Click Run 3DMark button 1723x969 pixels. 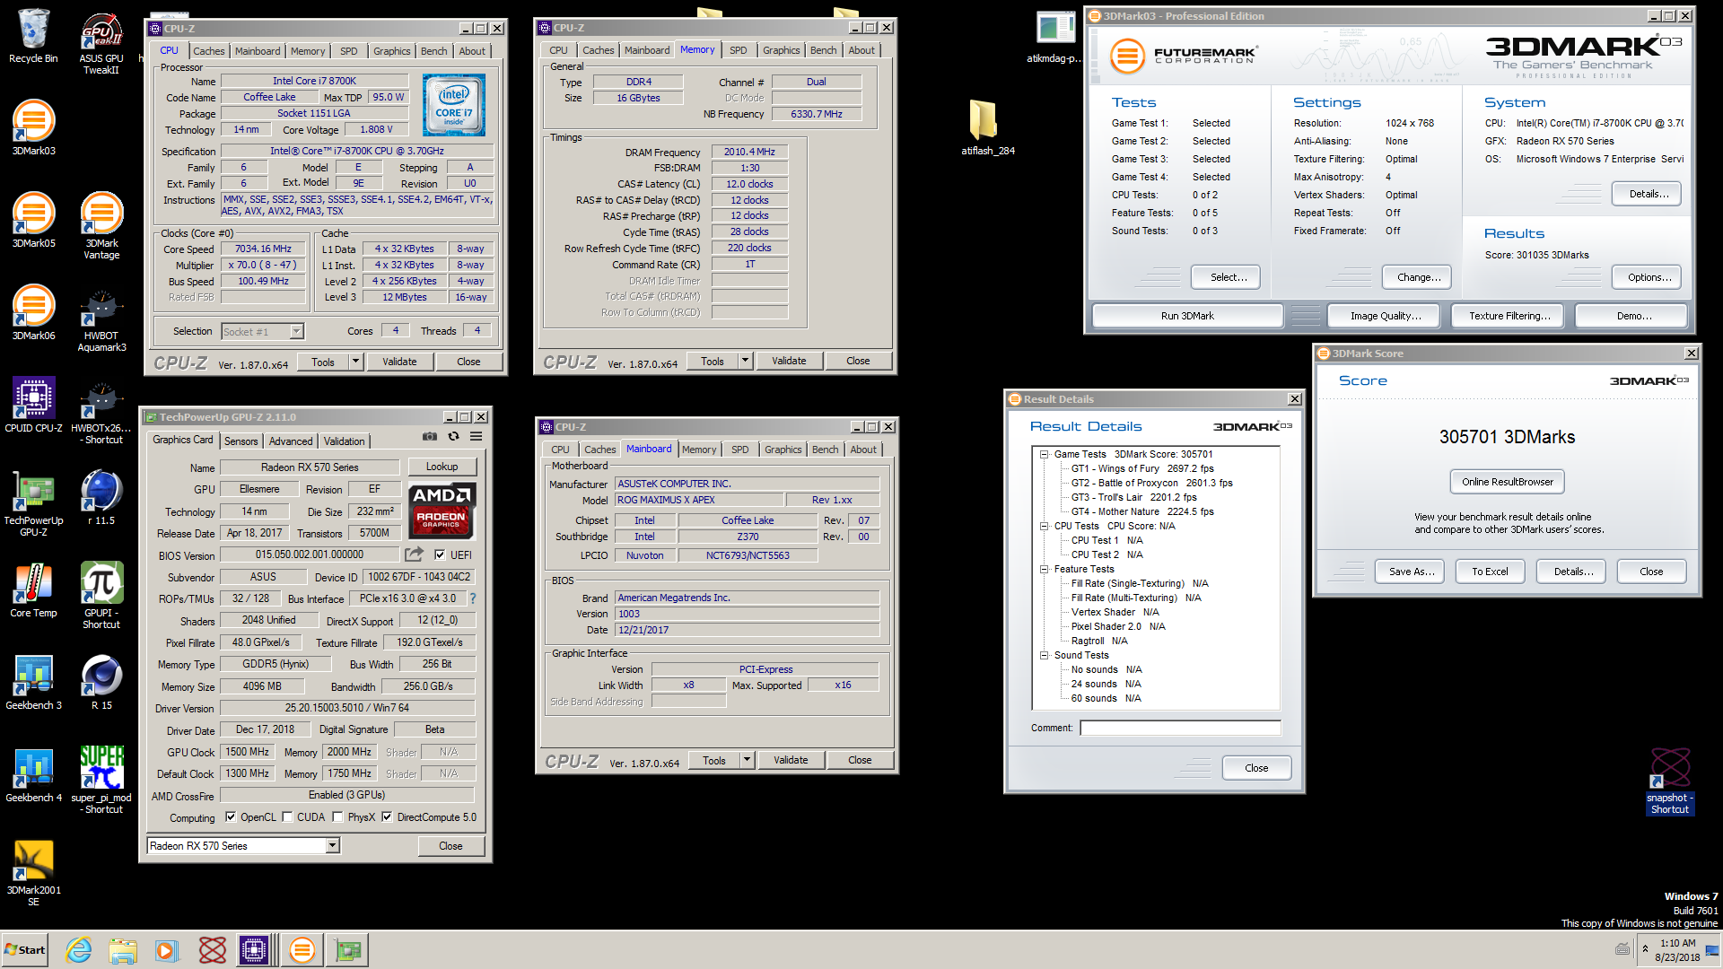[1187, 316]
